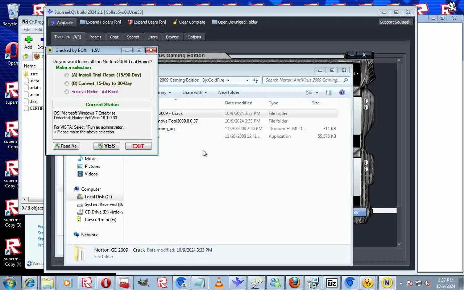The height and width of the screenshot is (290, 464).
Task: Click the green Add icon in 7-Zip
Action: click(x=29, y=40)
